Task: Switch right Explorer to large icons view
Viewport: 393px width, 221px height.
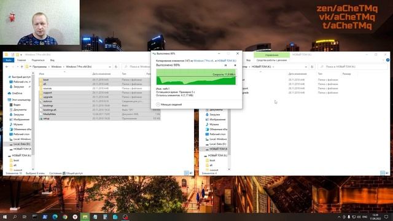Action: click(x=387, y=173)
